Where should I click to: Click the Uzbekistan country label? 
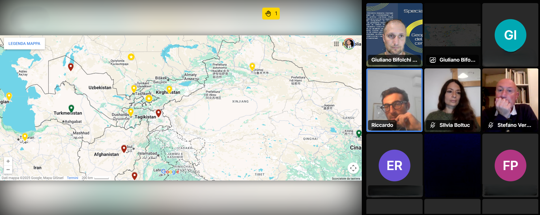tap(100, 88)
